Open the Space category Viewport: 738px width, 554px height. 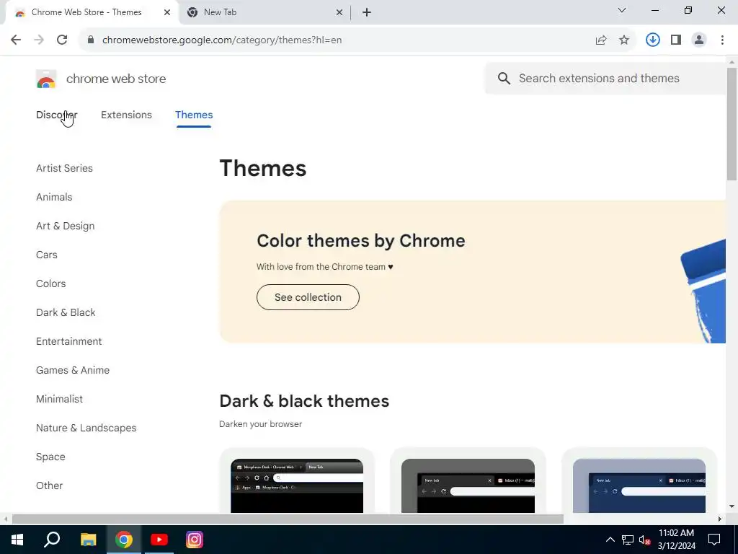[50, 457]
